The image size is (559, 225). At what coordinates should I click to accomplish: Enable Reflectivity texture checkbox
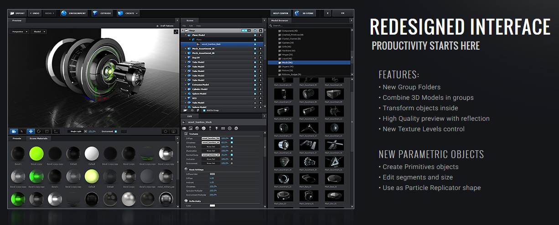232,146
